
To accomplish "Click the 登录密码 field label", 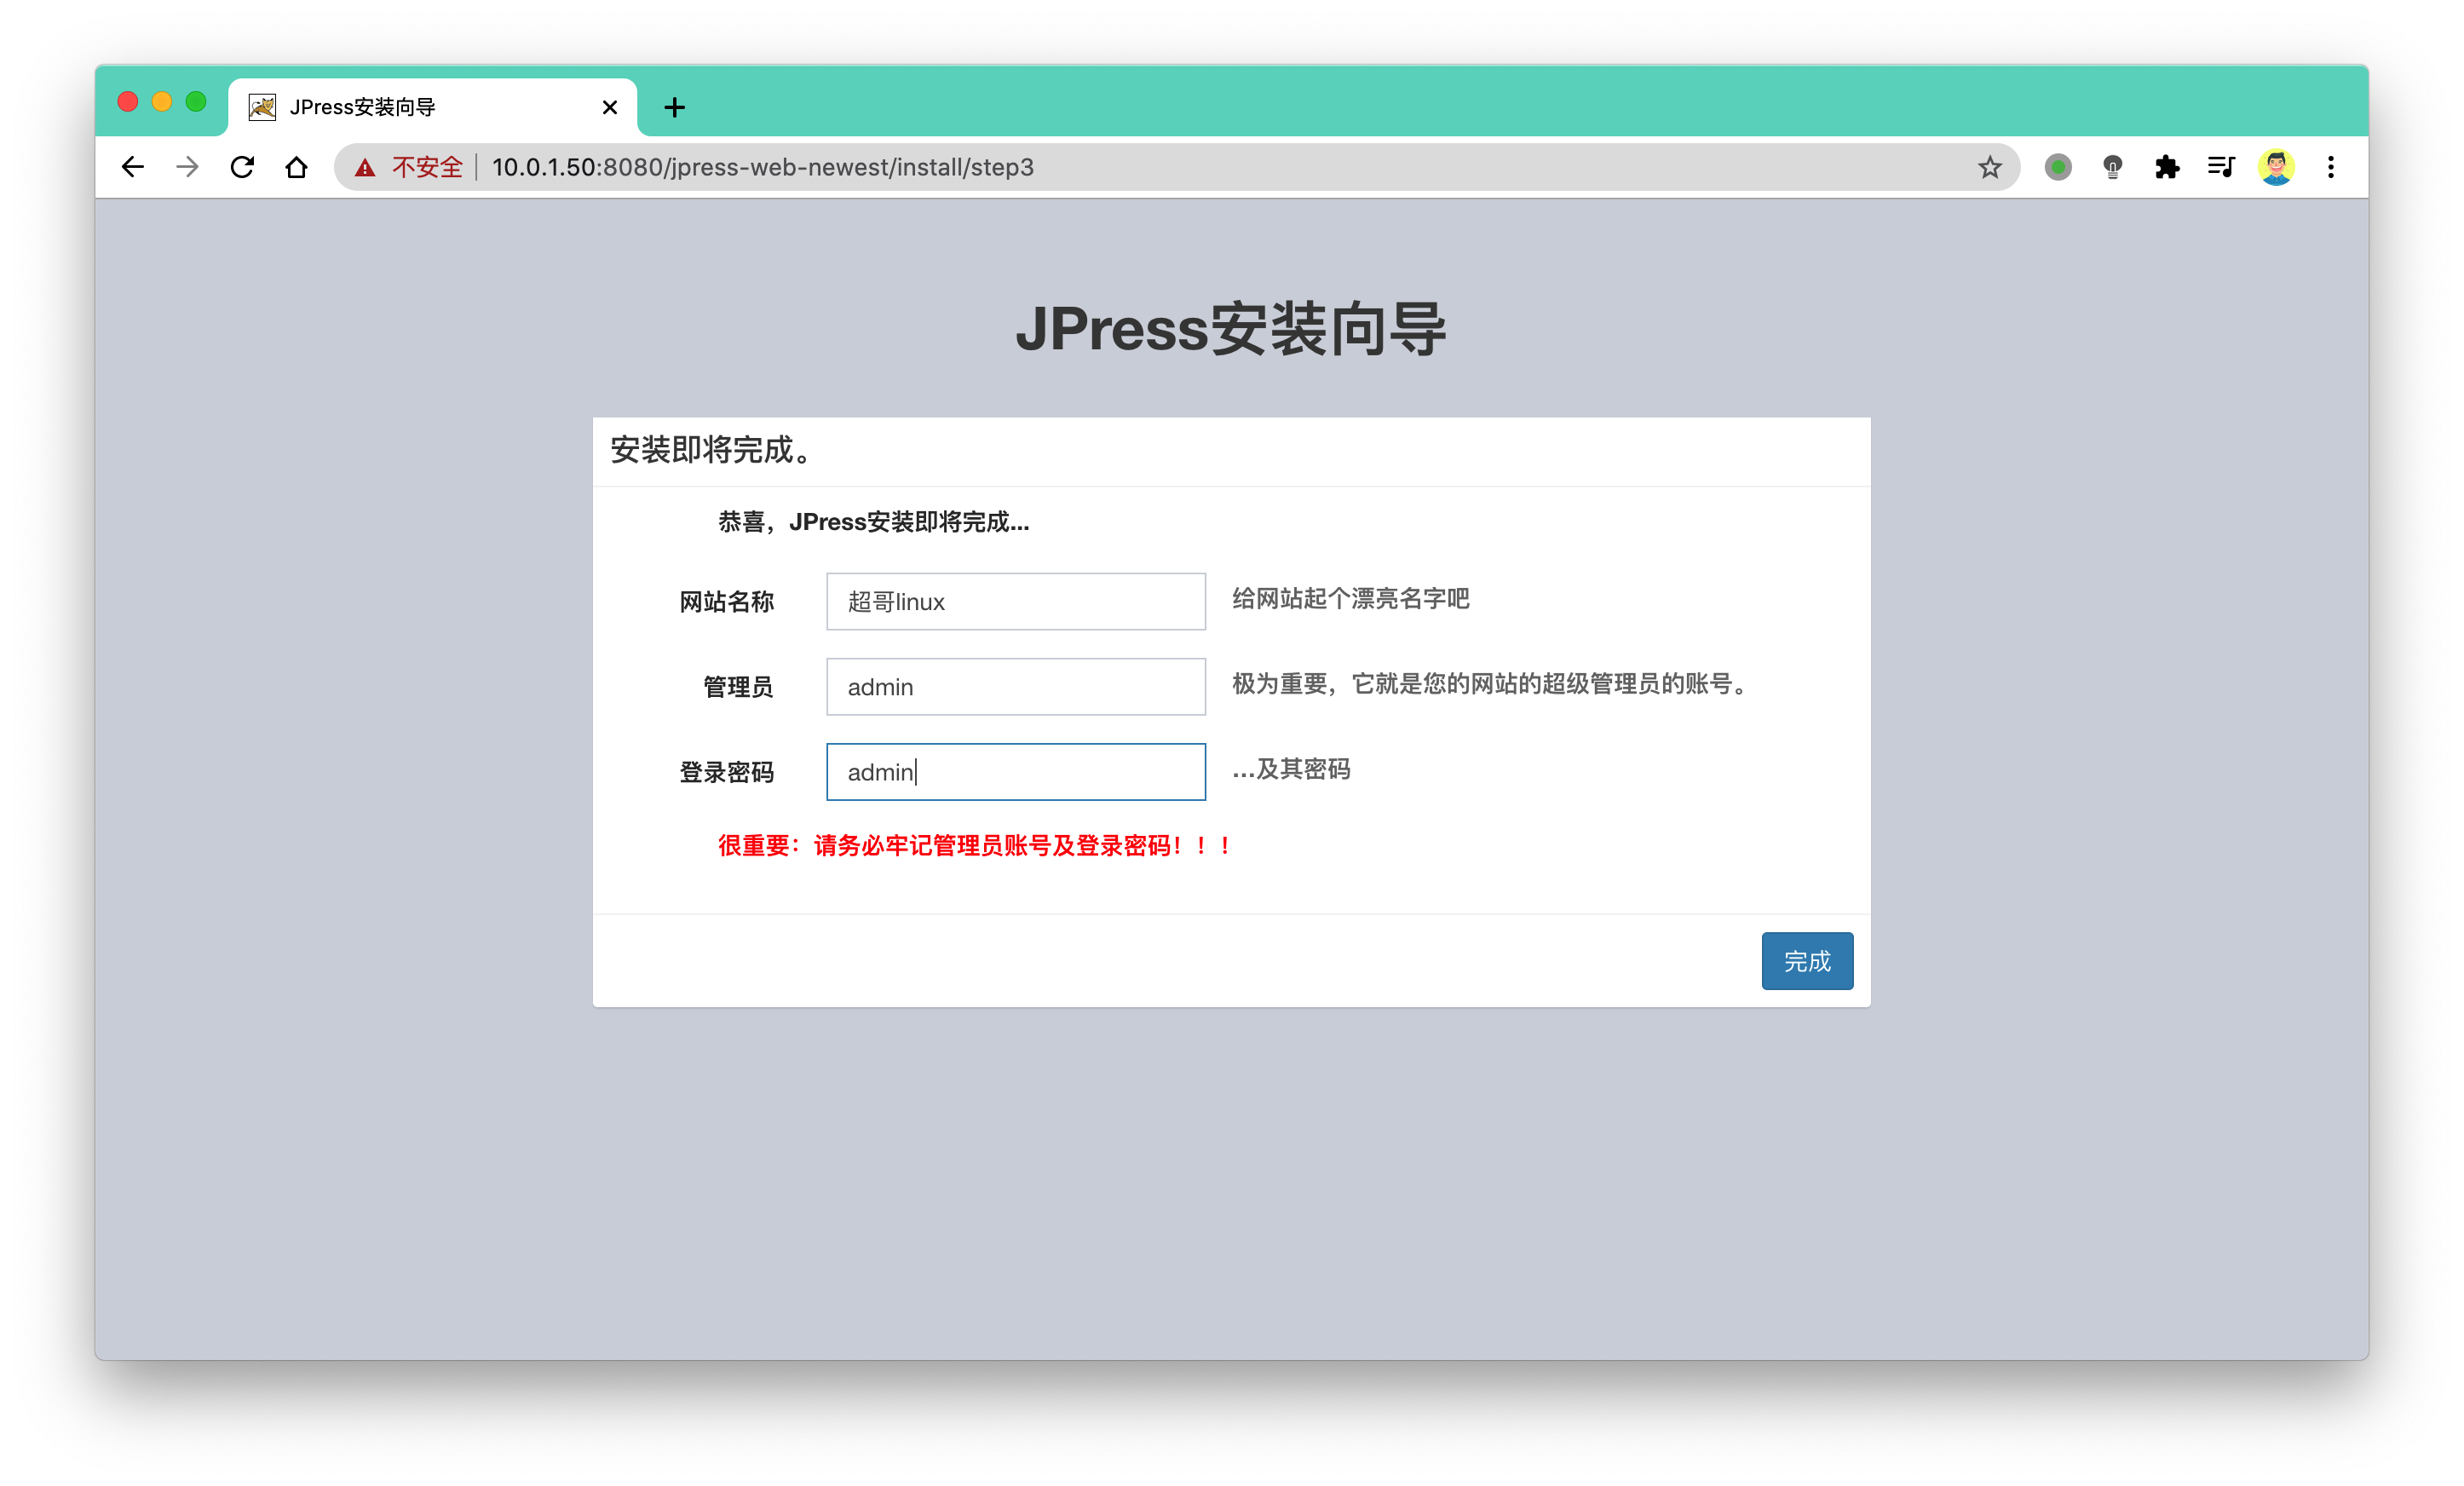I will tap(726, 771).
